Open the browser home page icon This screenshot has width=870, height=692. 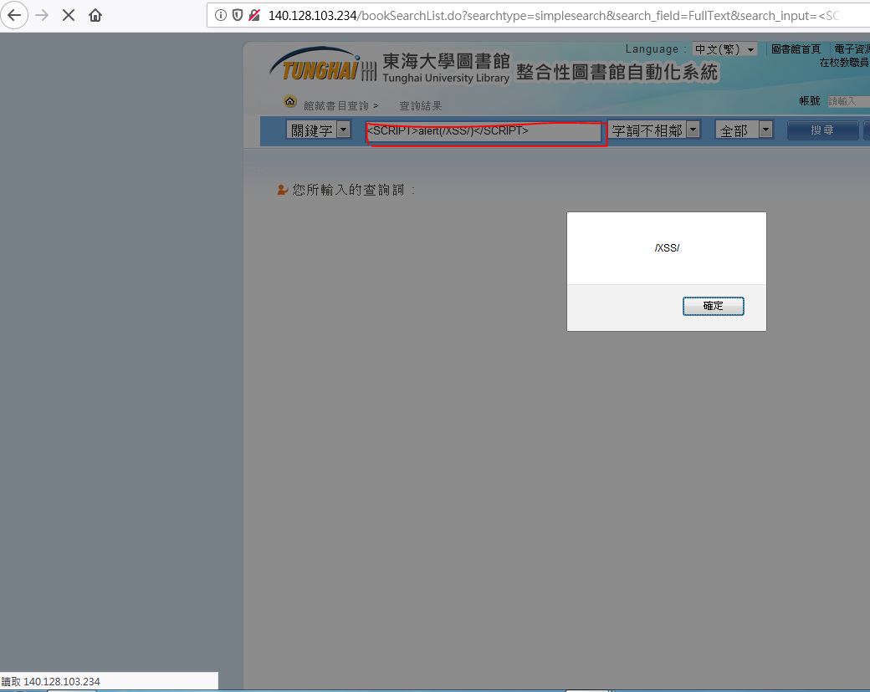click(95, 15)
